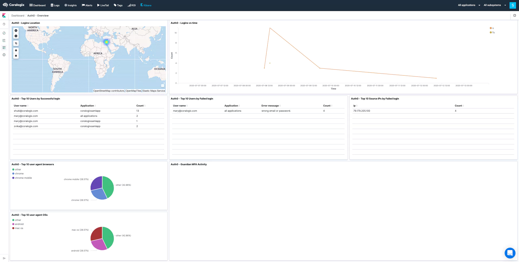519x262 pixels.
Task: Expand the All applications dropdown
Action: coord(469,5)
